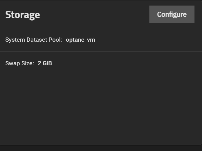
Task: Select the optane_vm pool name value
Action: 80,40
